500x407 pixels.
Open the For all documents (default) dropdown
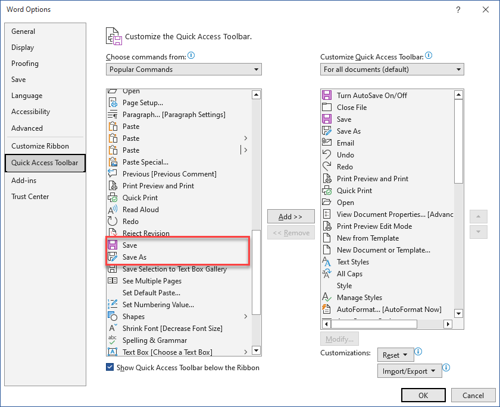click(392, 70)
